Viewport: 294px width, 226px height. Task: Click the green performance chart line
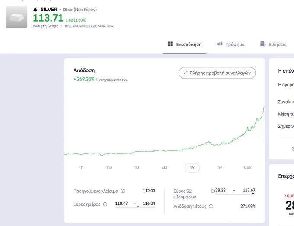pos(164,131)
